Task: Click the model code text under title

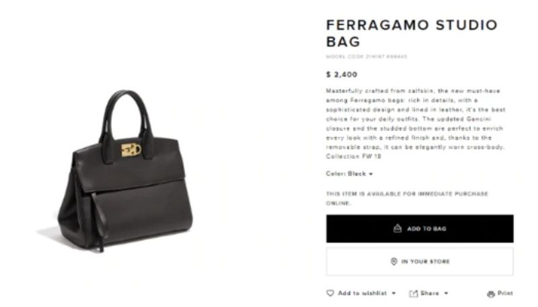Action: coord(367,56)
